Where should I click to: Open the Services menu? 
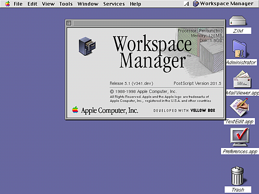(x=114, y=4)
